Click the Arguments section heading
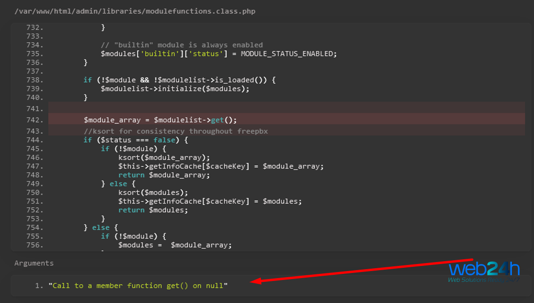Viewport: 534px width, 303px height. tap(34, 263)
